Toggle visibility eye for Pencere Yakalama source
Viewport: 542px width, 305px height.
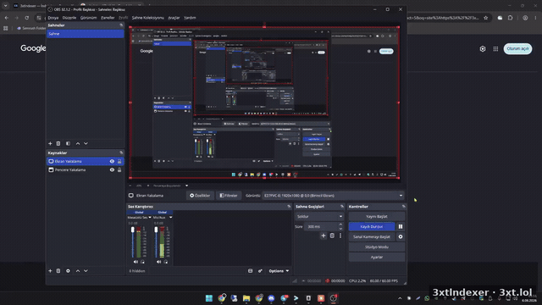pyautogui.click(x=112, y=169)
